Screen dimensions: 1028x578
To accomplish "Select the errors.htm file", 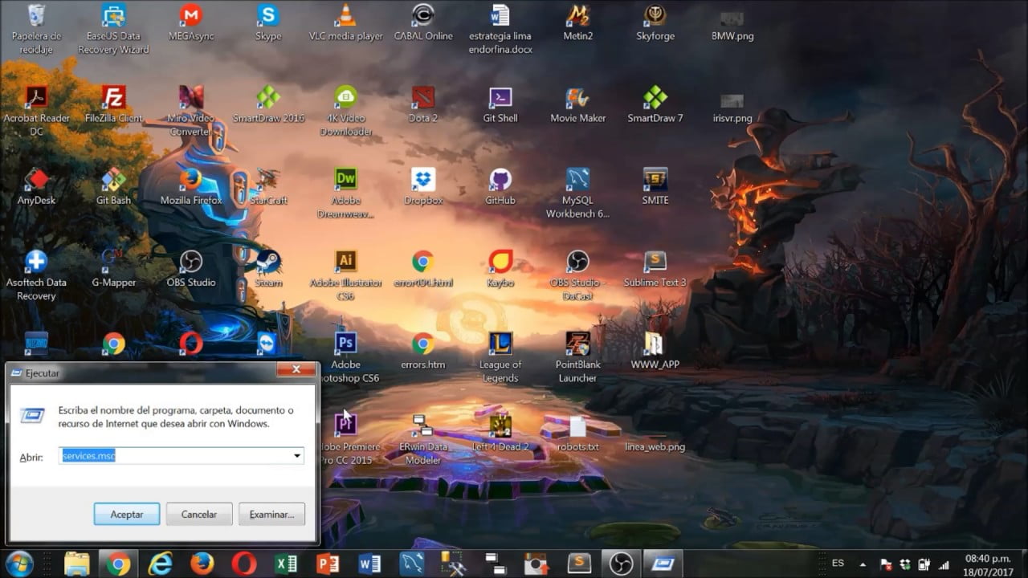I will 423,351.
